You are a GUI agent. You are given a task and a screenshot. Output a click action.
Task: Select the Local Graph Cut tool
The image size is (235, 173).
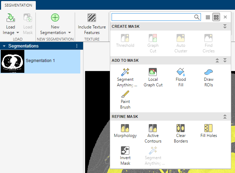point(153,77)
